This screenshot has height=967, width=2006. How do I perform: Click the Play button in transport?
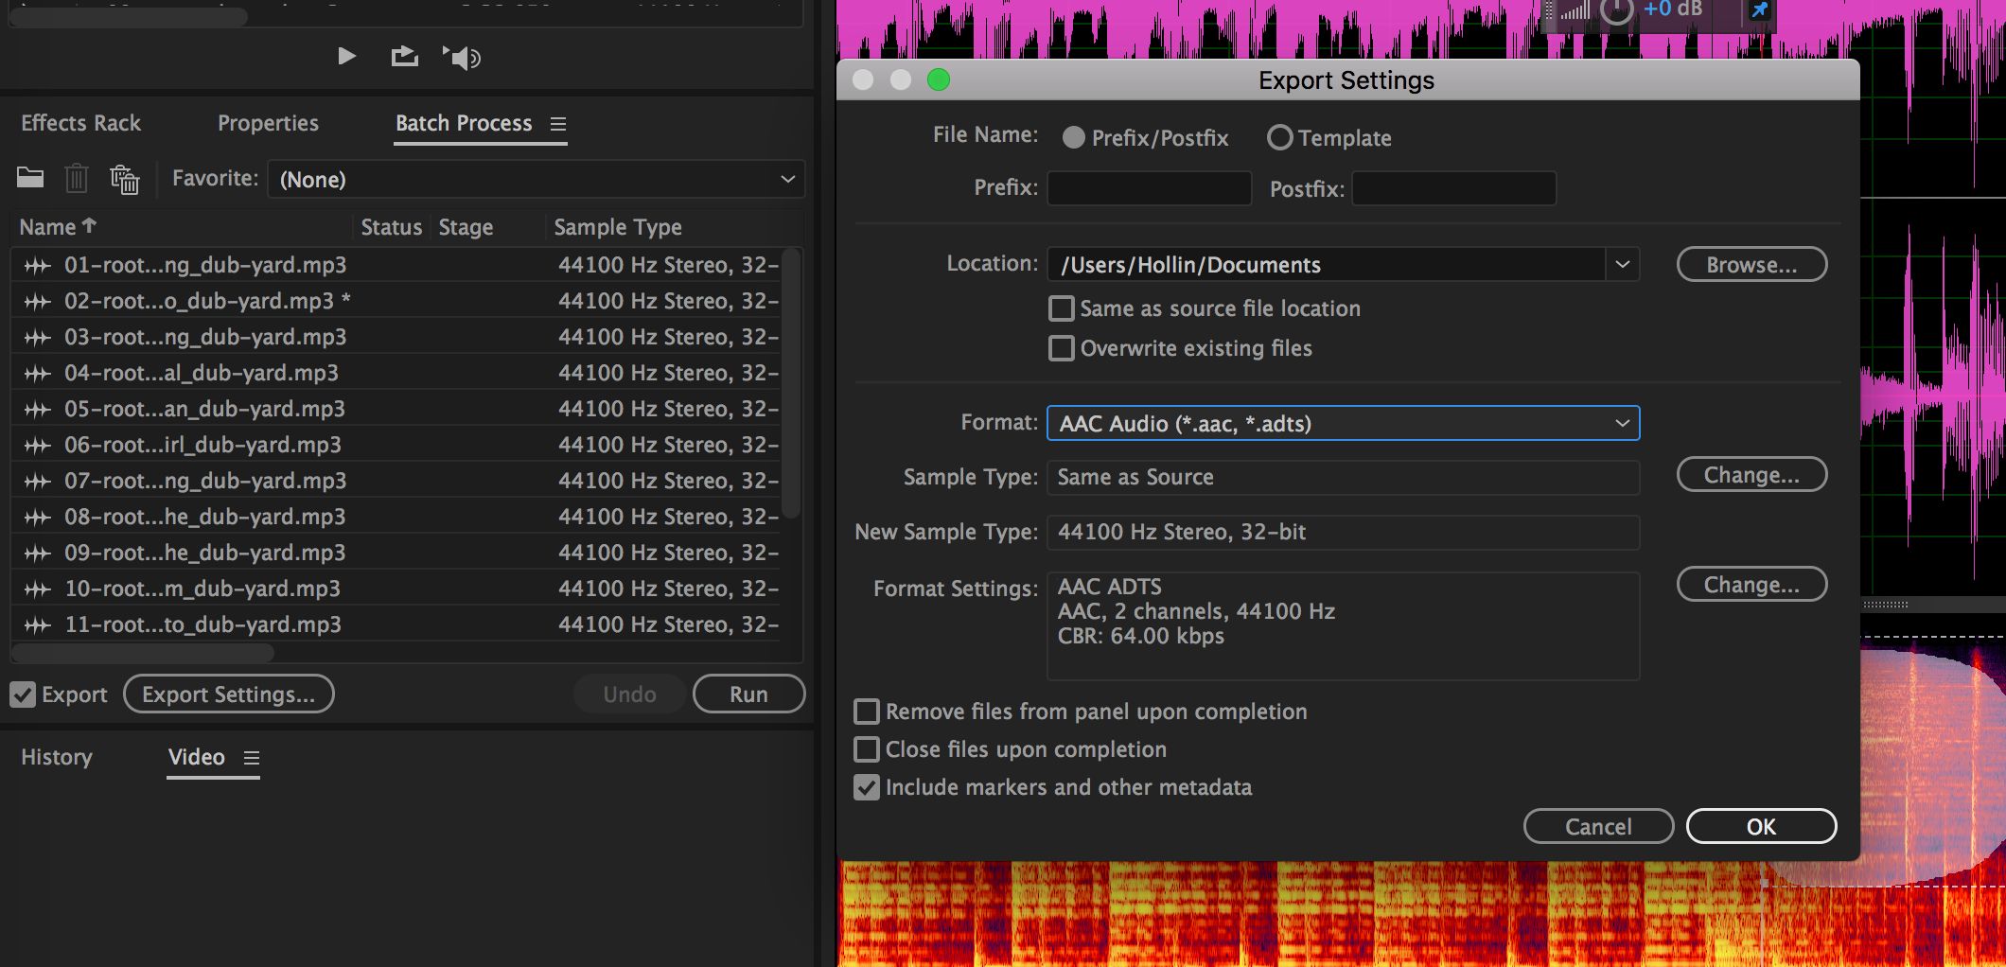[x=347, y=57]
